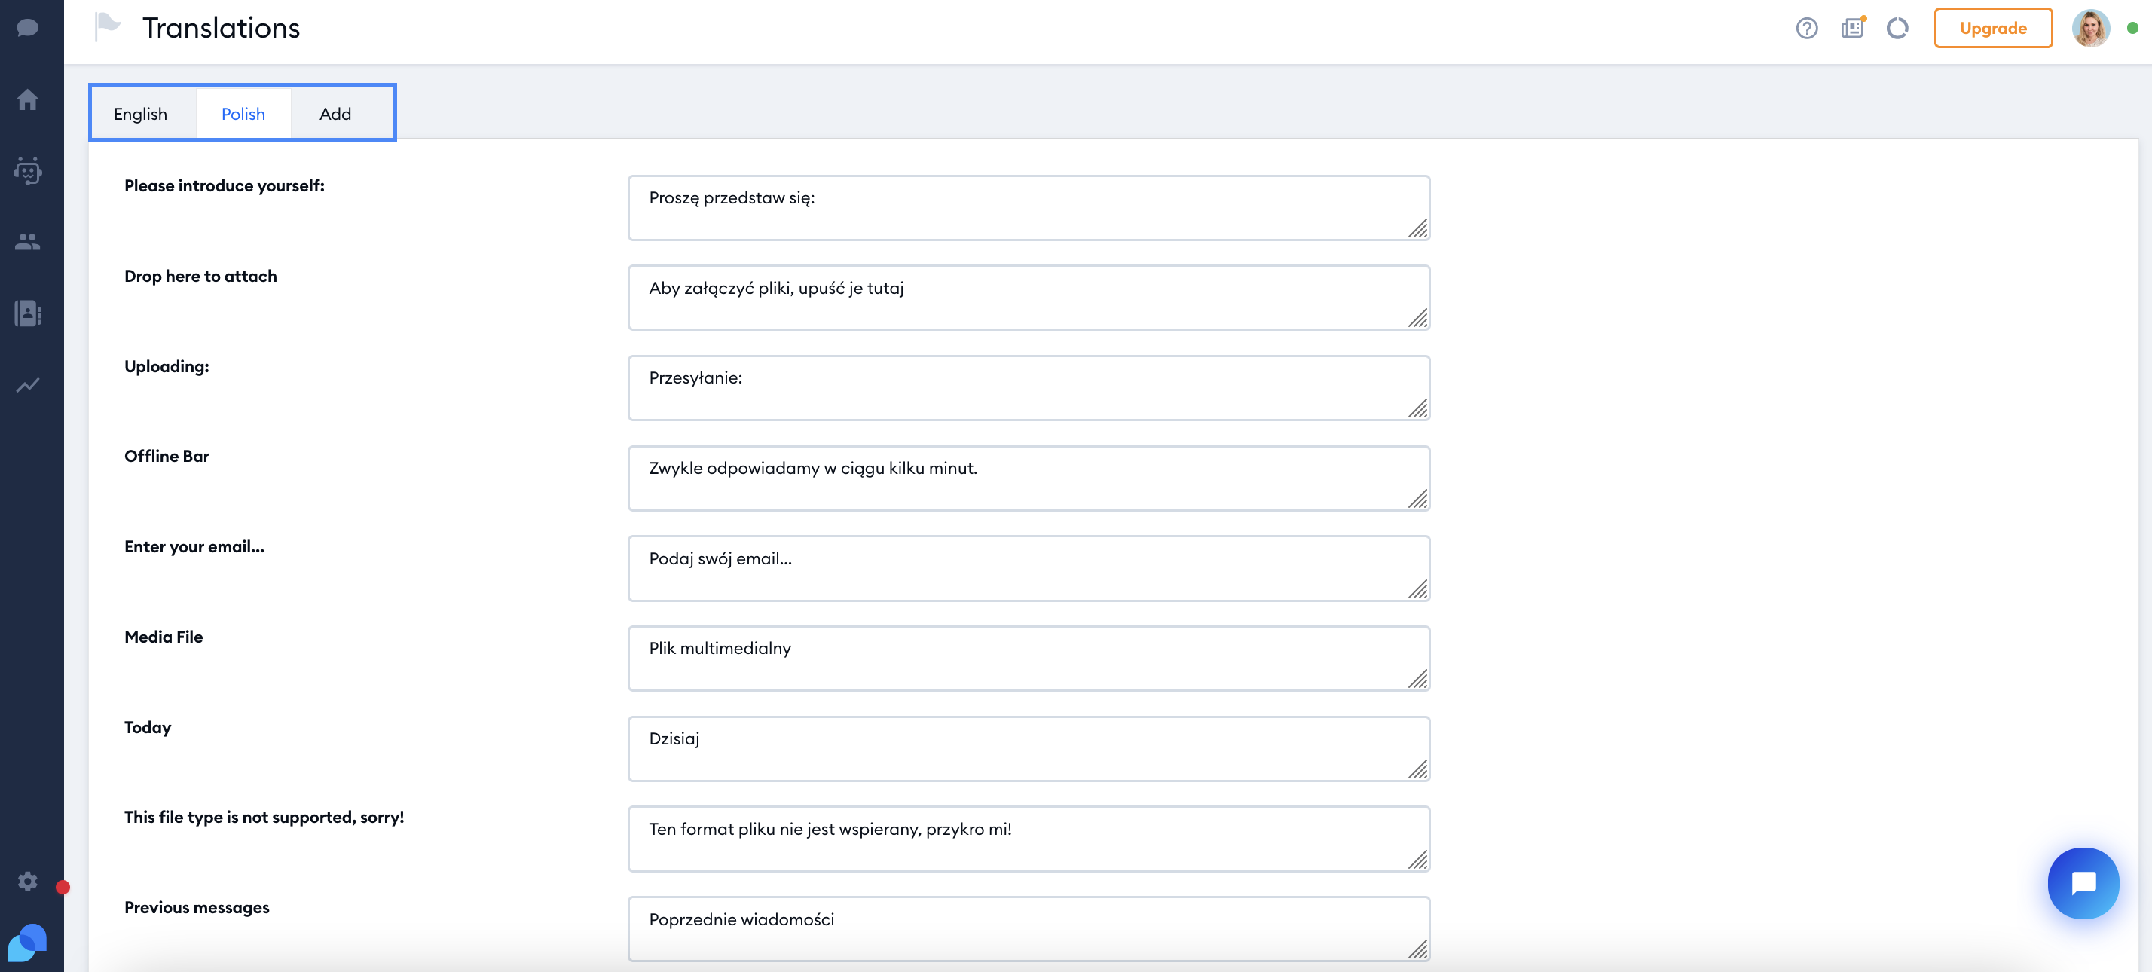This screenshot has height=972, width=2152.
Task: Select the Polish tab
Action: tap(243, 114)
